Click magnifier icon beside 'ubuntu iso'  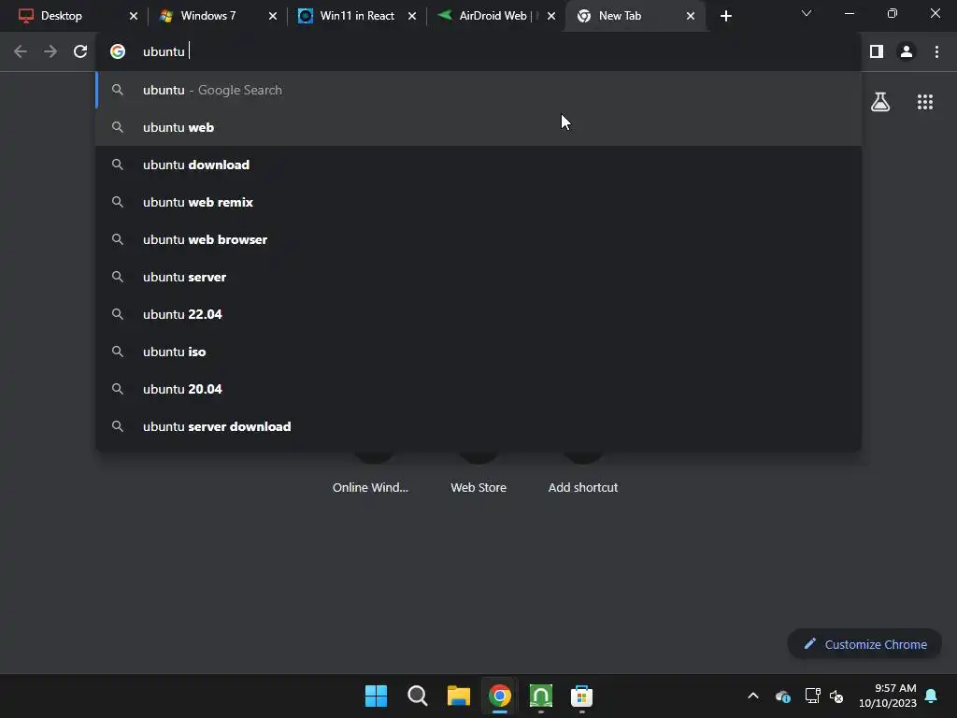[x=118, y=352]
